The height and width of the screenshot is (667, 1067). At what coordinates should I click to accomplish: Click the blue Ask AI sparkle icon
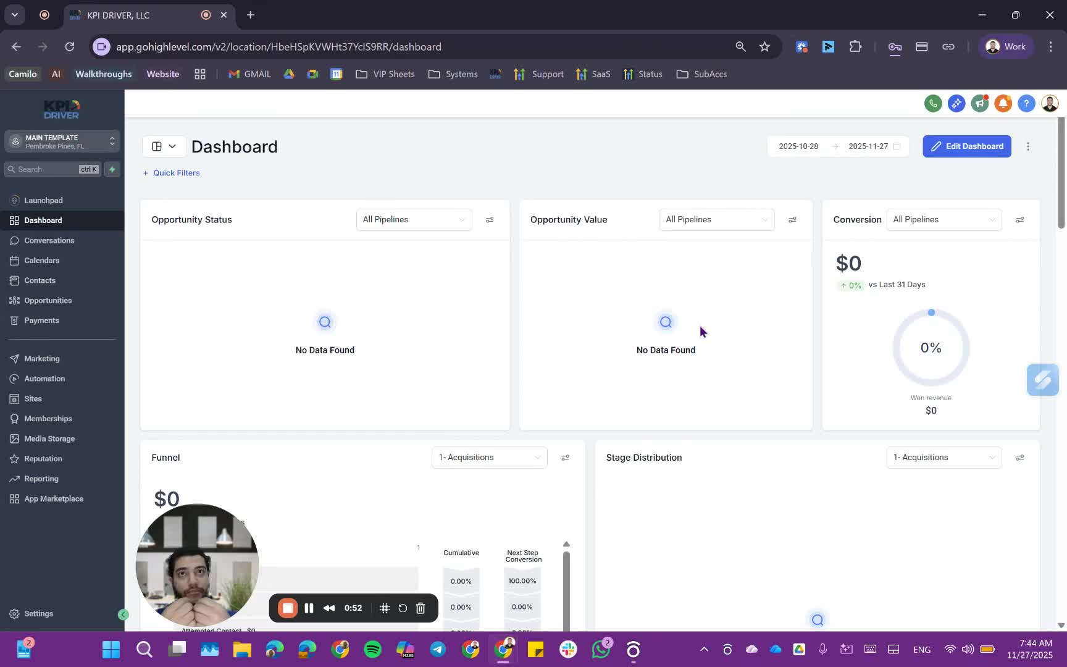pyautogui.click(x=956, y=103)
